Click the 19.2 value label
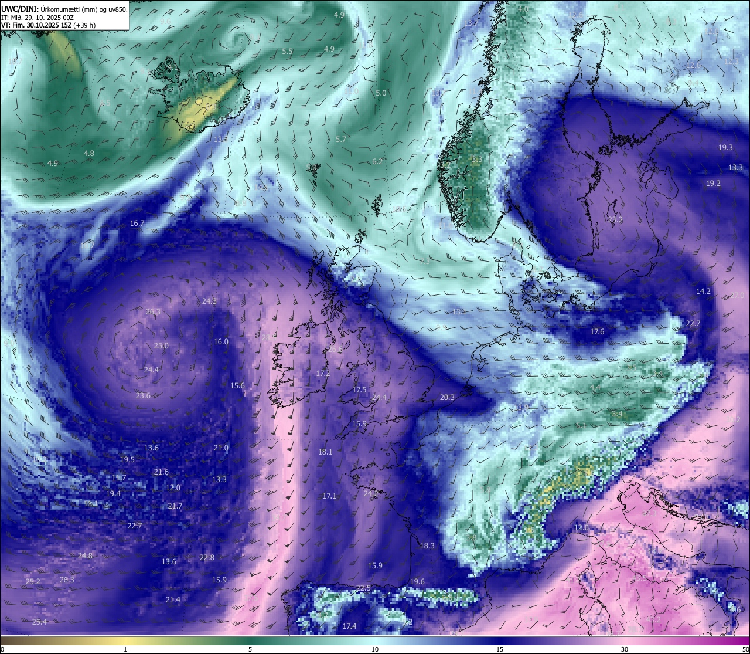Image resolution: width=750 pixels, height=654 pixels. 713,183
